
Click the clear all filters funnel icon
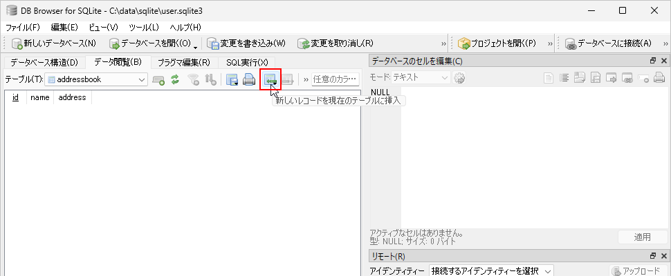(x=194, y=79)
